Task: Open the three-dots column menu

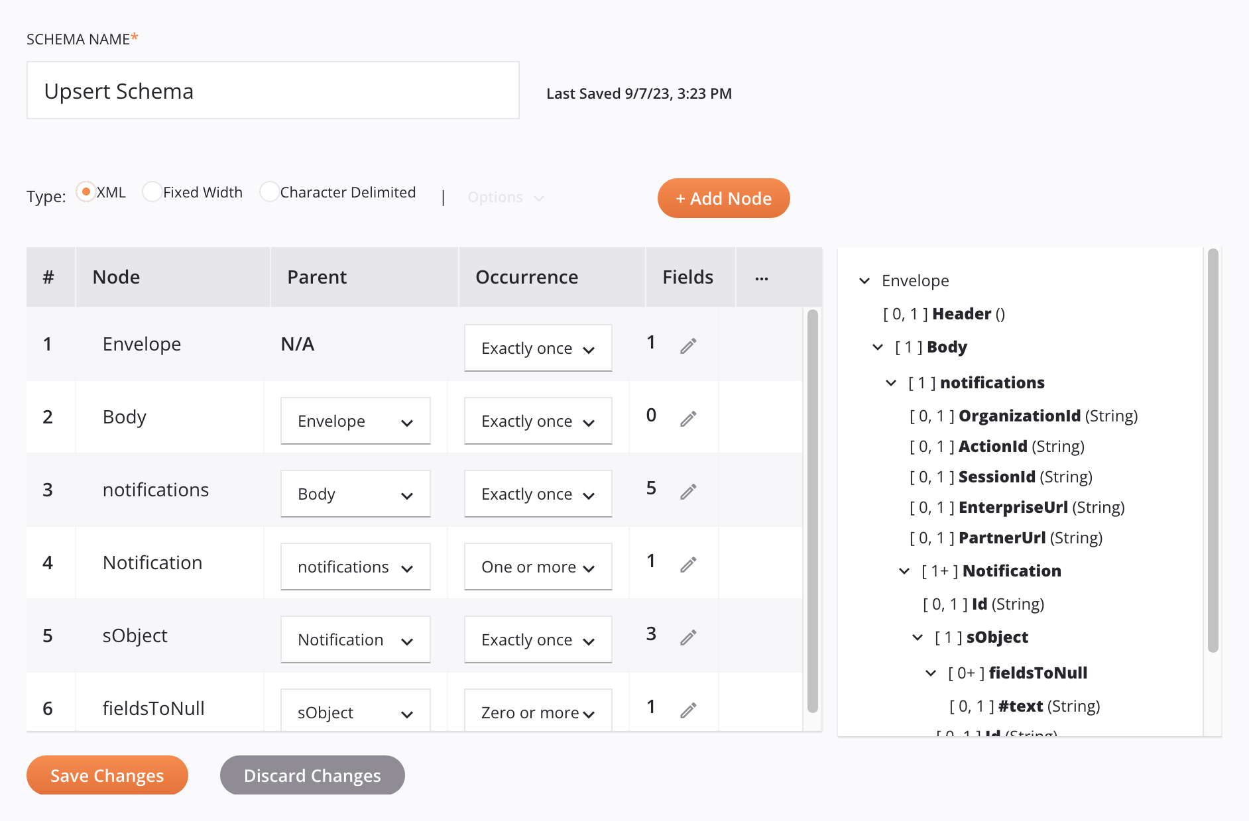Action: coord(762,278)
